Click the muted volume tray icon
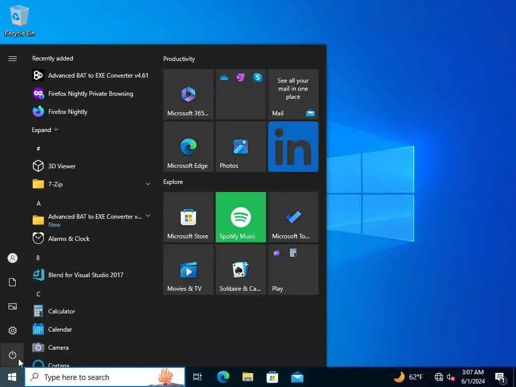 [450, 377]
